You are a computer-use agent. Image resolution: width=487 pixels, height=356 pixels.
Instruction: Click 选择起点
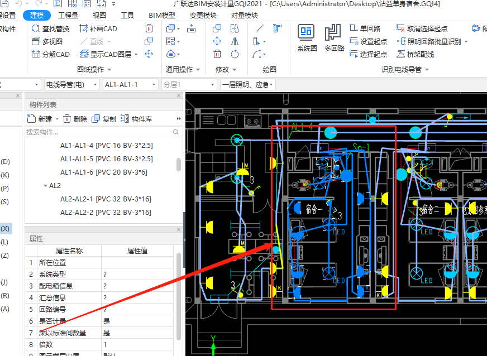(369, 54)
